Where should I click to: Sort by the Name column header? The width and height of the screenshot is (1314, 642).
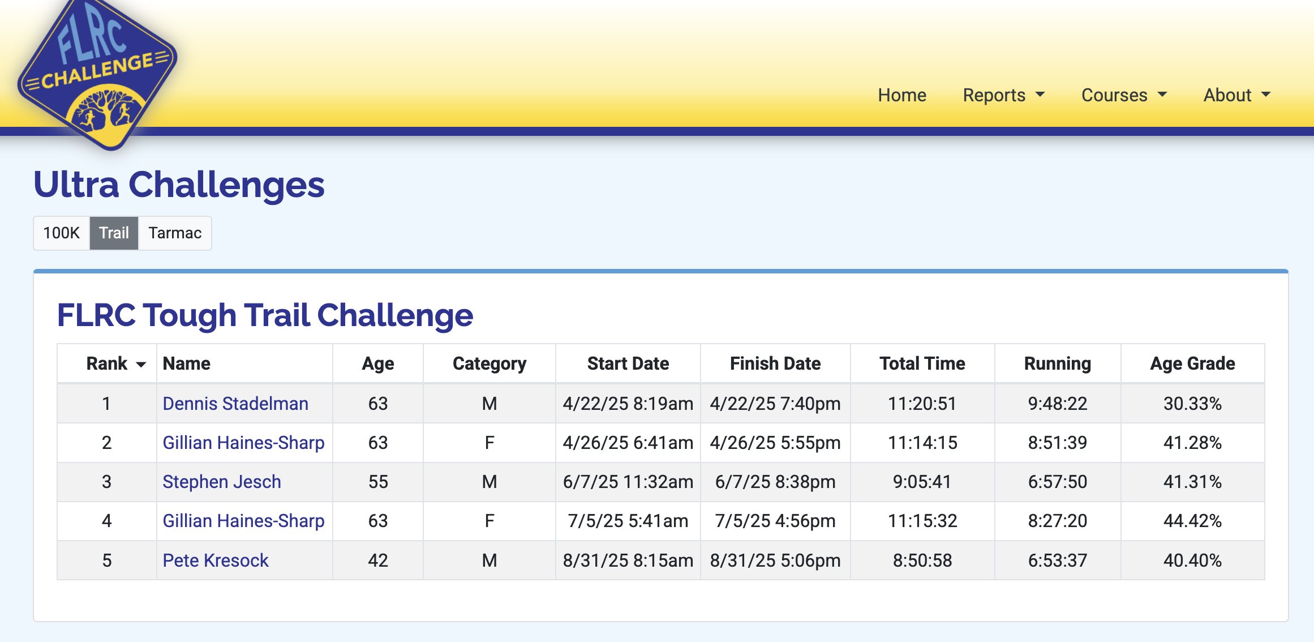click(187, 363)
